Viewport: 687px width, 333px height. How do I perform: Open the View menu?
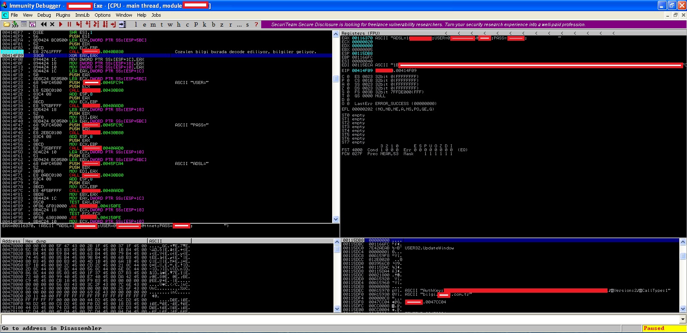coord(28,15)
